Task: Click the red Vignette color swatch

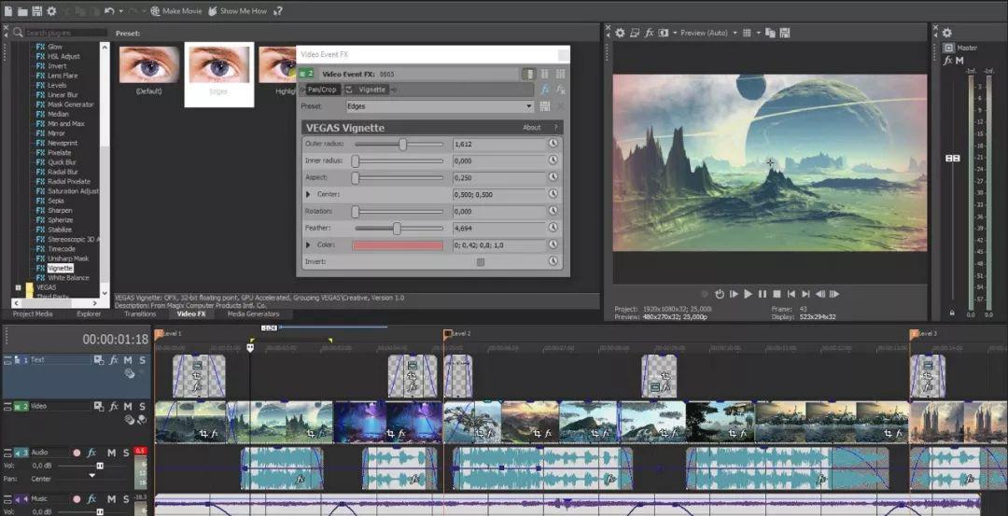Action: click(399, 245)
